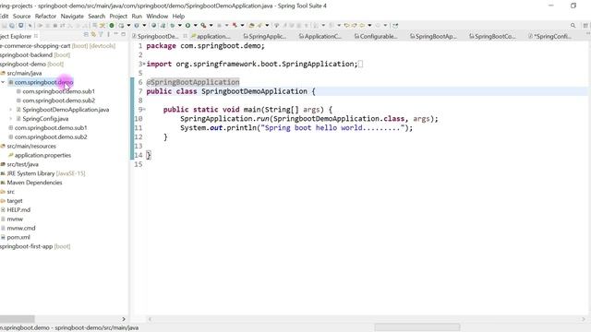
Task: Maximize the Project Explorer panel
Action: pyautogui.click(x=123, y=34)
